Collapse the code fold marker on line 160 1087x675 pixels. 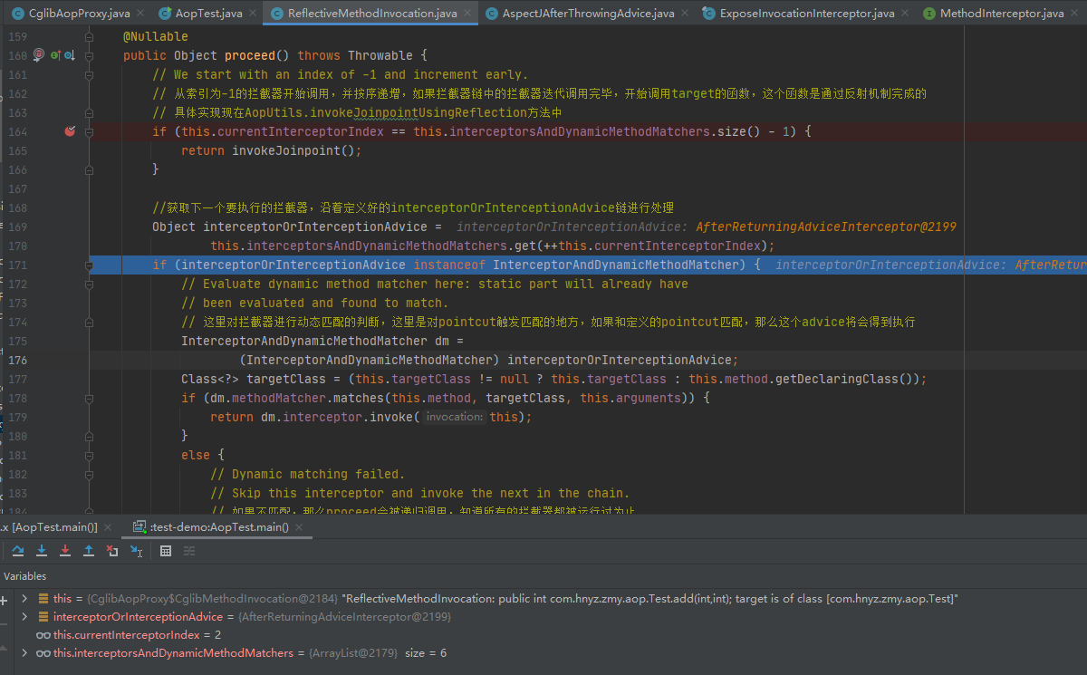pos(90,55)
